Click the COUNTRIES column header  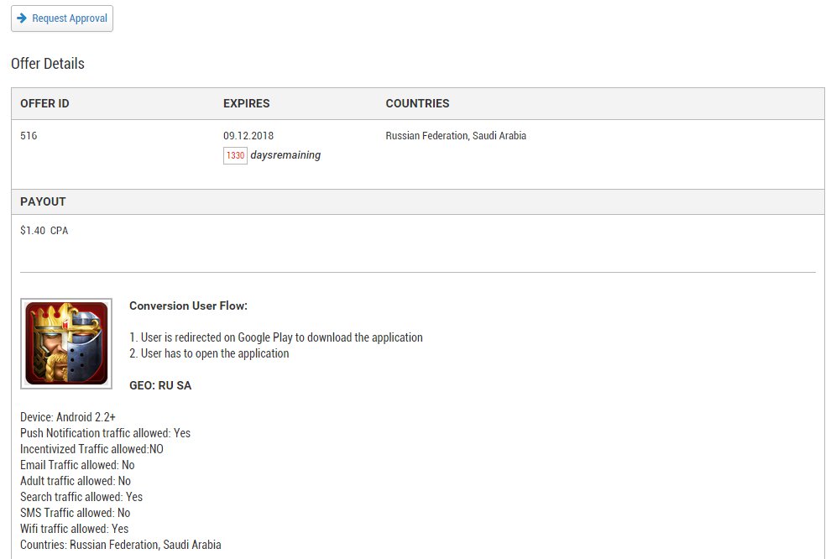pos(417,103)
